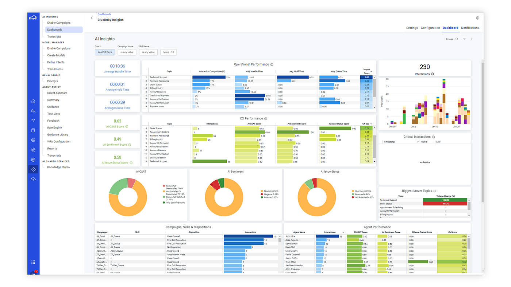This screenshot has height=287, width=511.
Task: Follow the Dashboards breadcrumb link
Action: [104, 15]
